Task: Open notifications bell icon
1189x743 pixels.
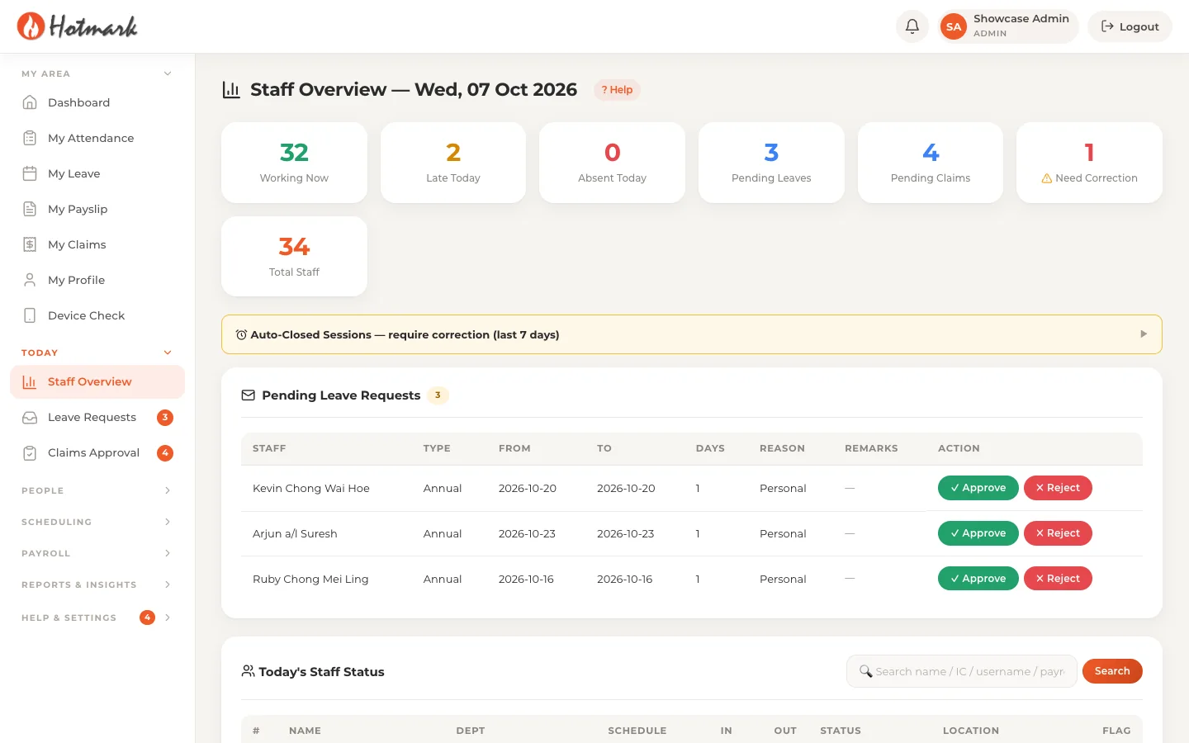Action: (912, 26)
